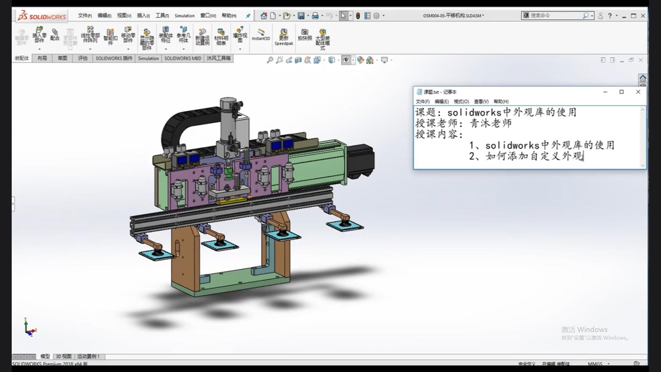The height and width of the screenshot is (372, 661).
Task: Toggle the Instant3D mode
Action: [261, 35]
